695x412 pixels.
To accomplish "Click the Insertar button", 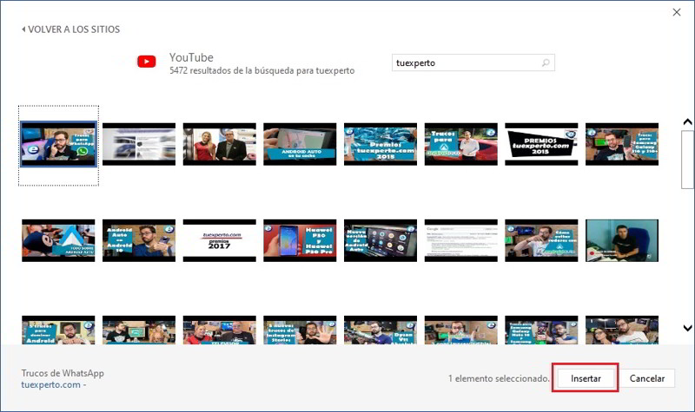I will pos(586,378).
